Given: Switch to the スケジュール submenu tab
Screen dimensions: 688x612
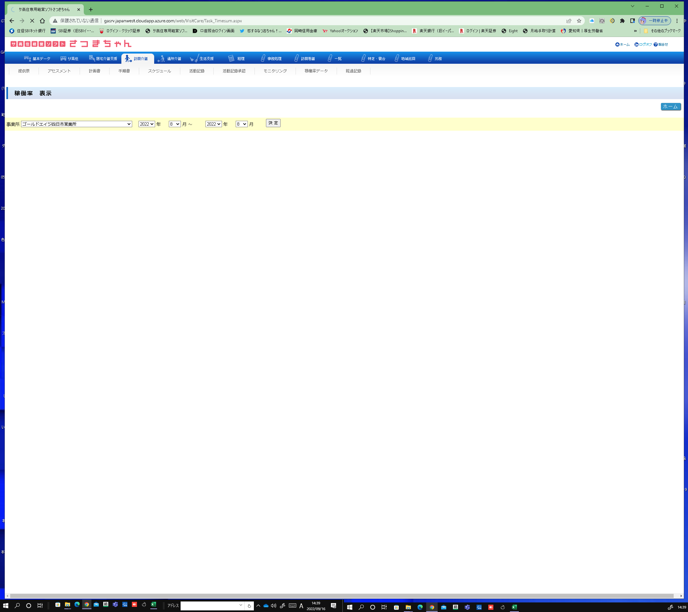Looking at the screenshot, I should (159, 71).
